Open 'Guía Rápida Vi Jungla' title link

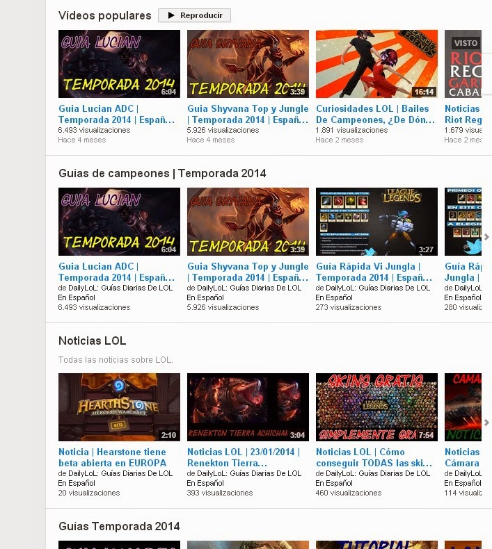[374, 272]
